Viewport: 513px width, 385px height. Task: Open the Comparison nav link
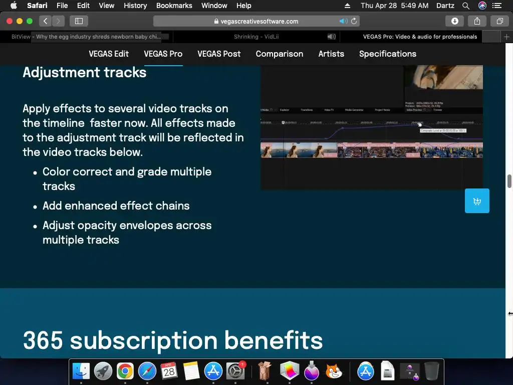click(x=280, y=54)
